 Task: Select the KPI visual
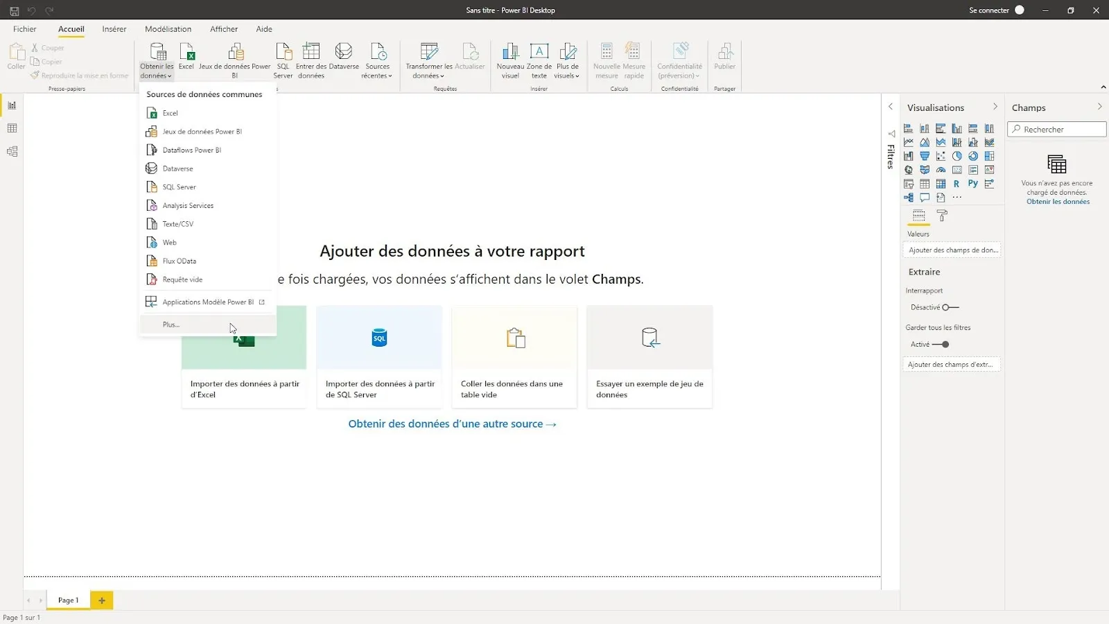coord(989,170)
